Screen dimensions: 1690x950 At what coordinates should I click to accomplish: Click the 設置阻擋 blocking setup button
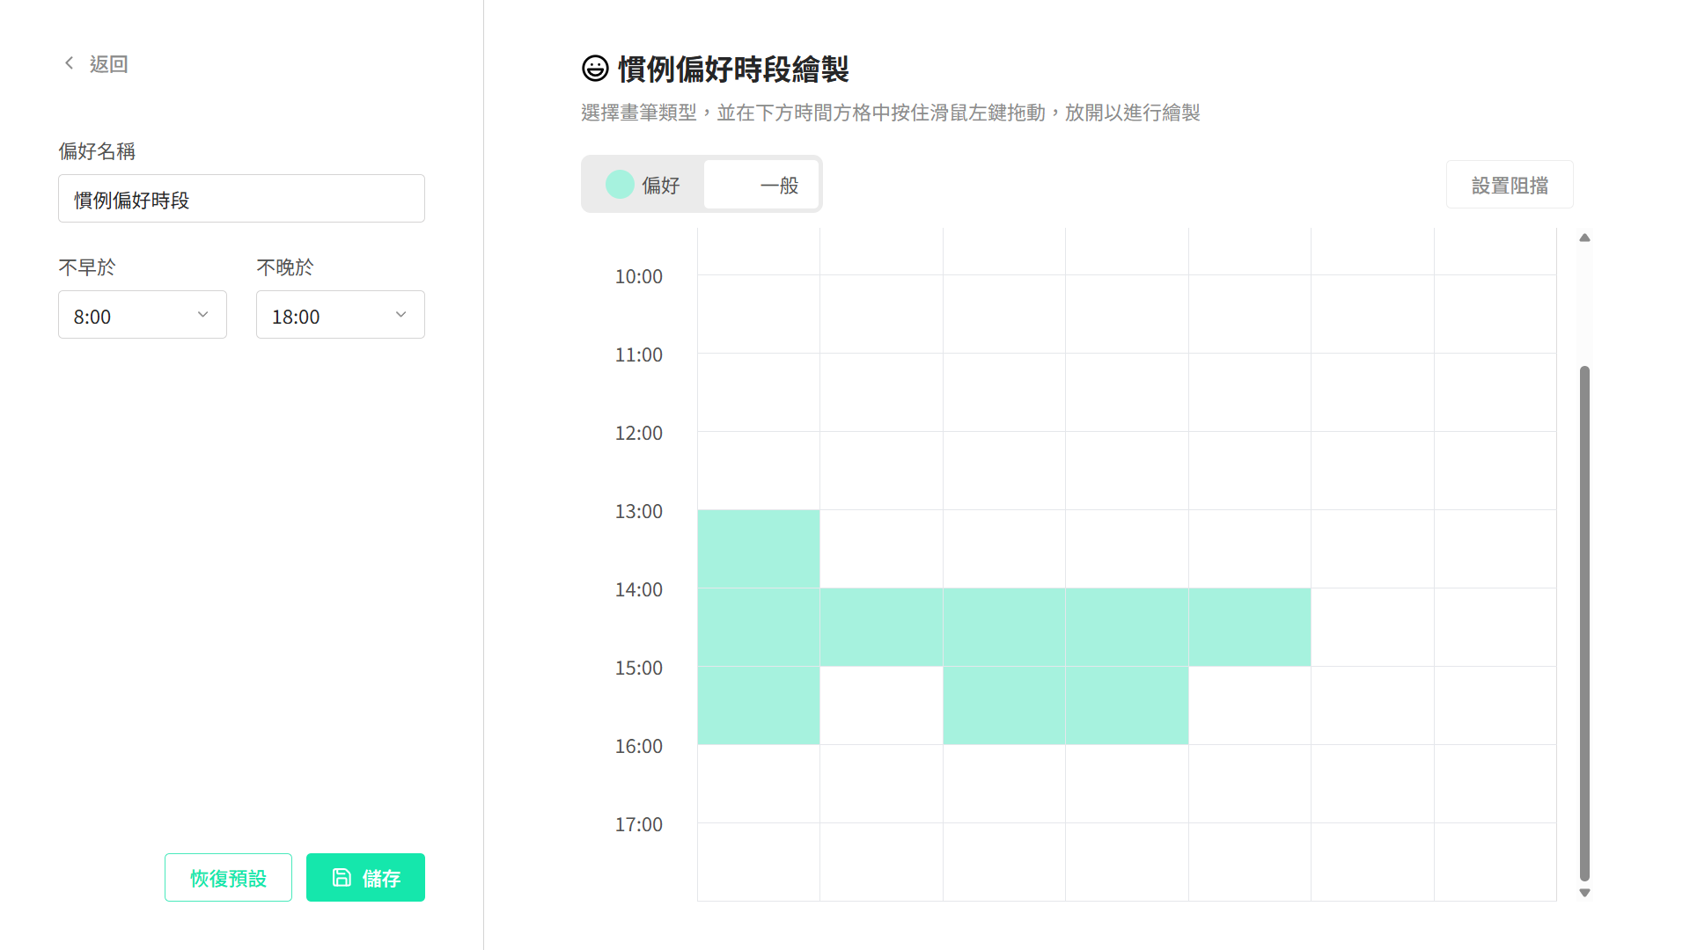pos(1510,184)
